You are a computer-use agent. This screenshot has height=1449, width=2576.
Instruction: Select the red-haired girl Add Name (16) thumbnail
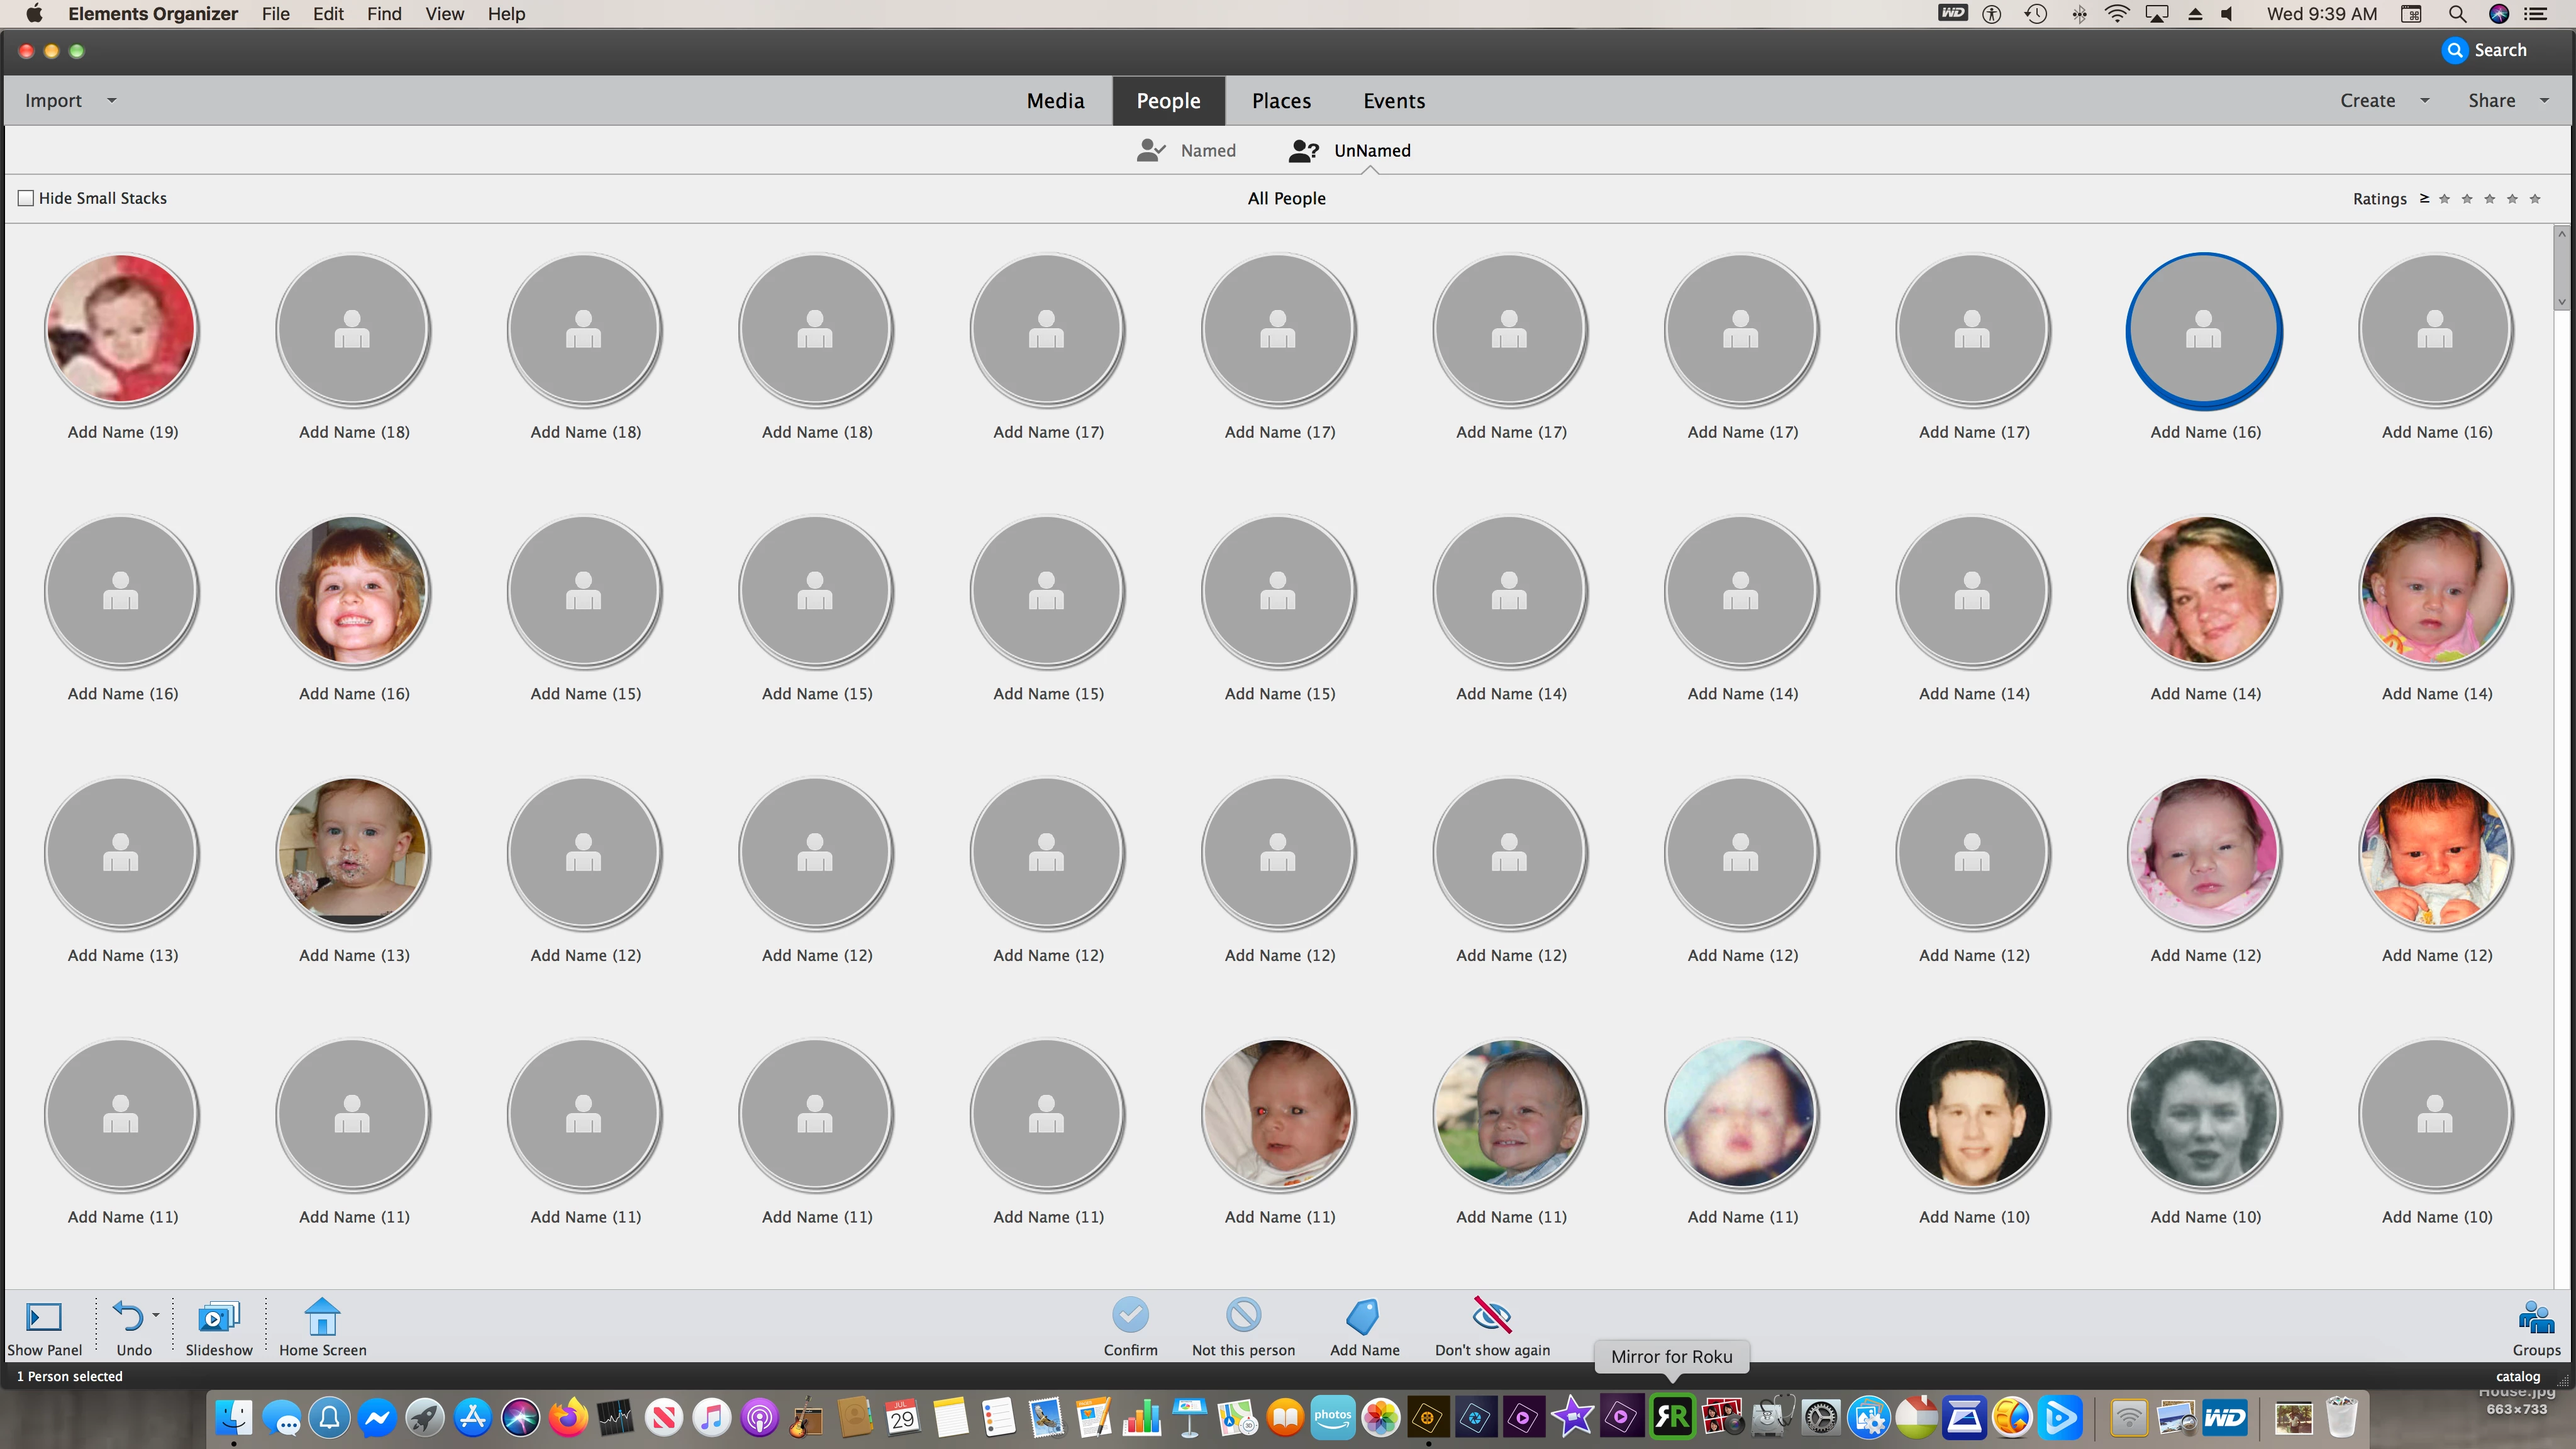click(x=353, y=591)
